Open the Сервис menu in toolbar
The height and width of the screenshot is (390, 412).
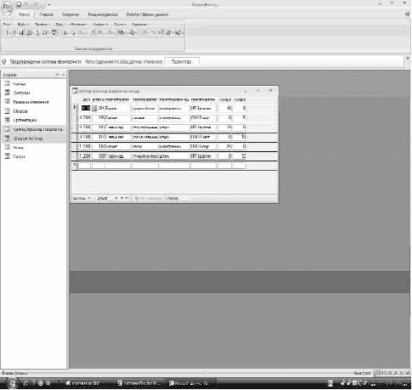pyautogui.click(x=100, y=25)
